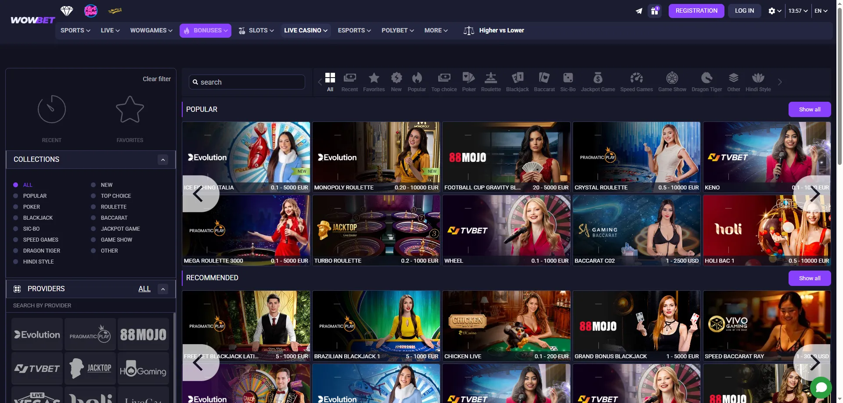Open the Telegram paper plane icon
Screen dimensions: 843x403
639,11
